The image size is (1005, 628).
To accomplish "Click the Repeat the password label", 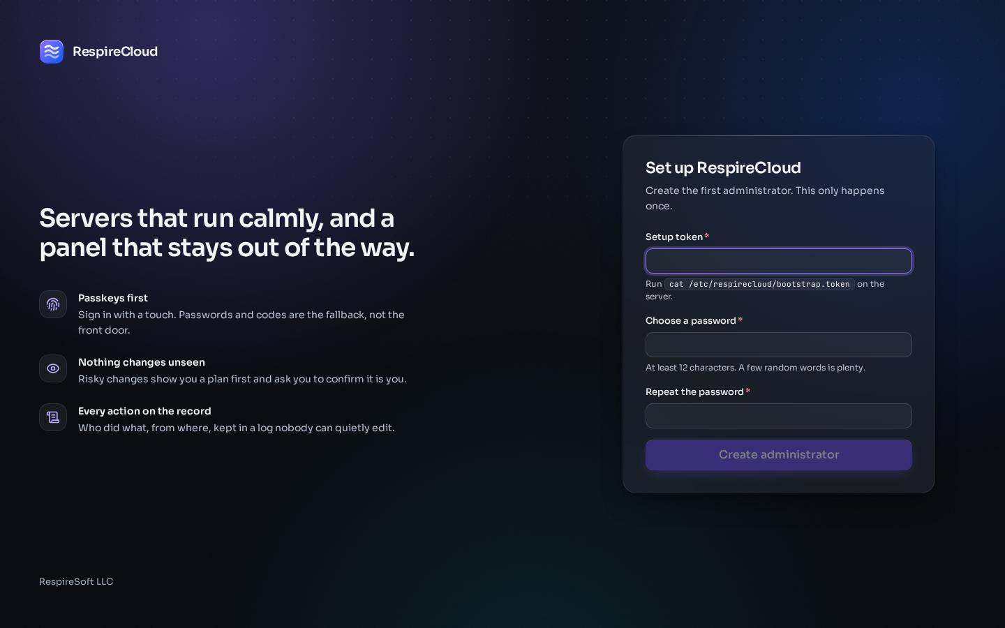I will pos(694,391).
